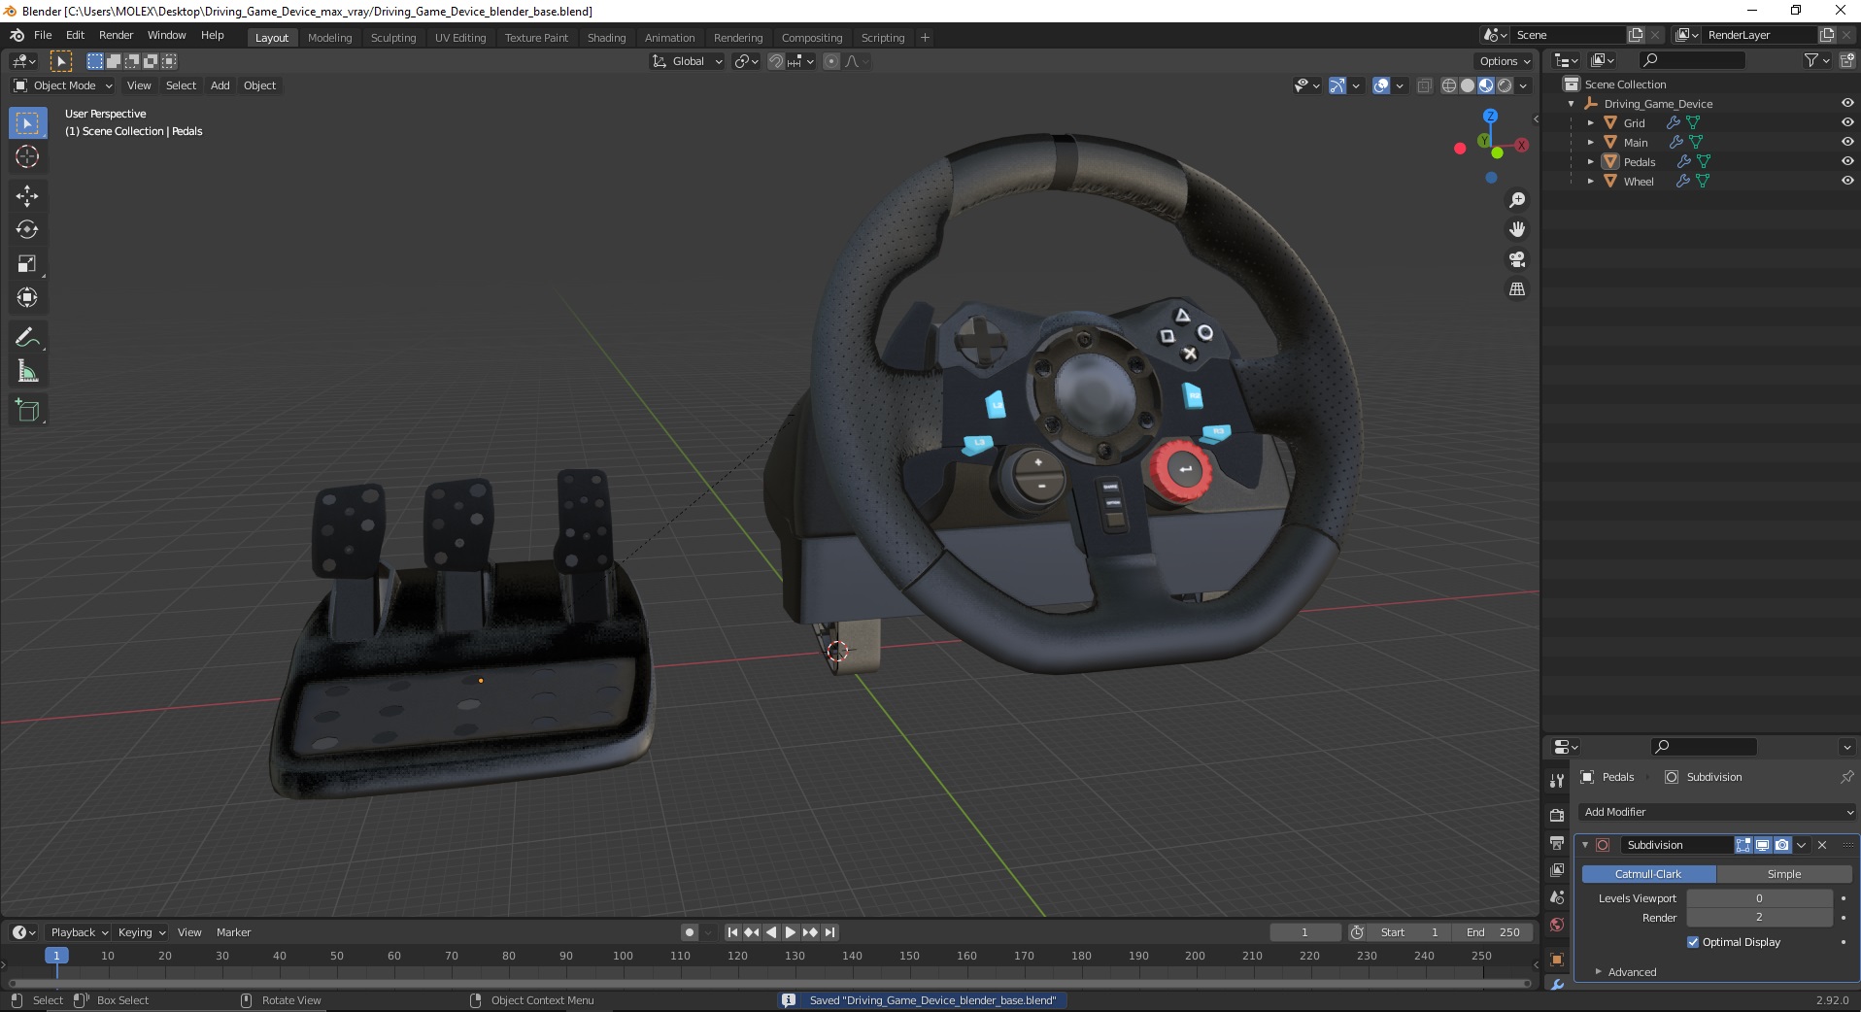Screen dimensions: 1861x1012
Task: Open the View Layer properties tab
Action: [1557, 869]
